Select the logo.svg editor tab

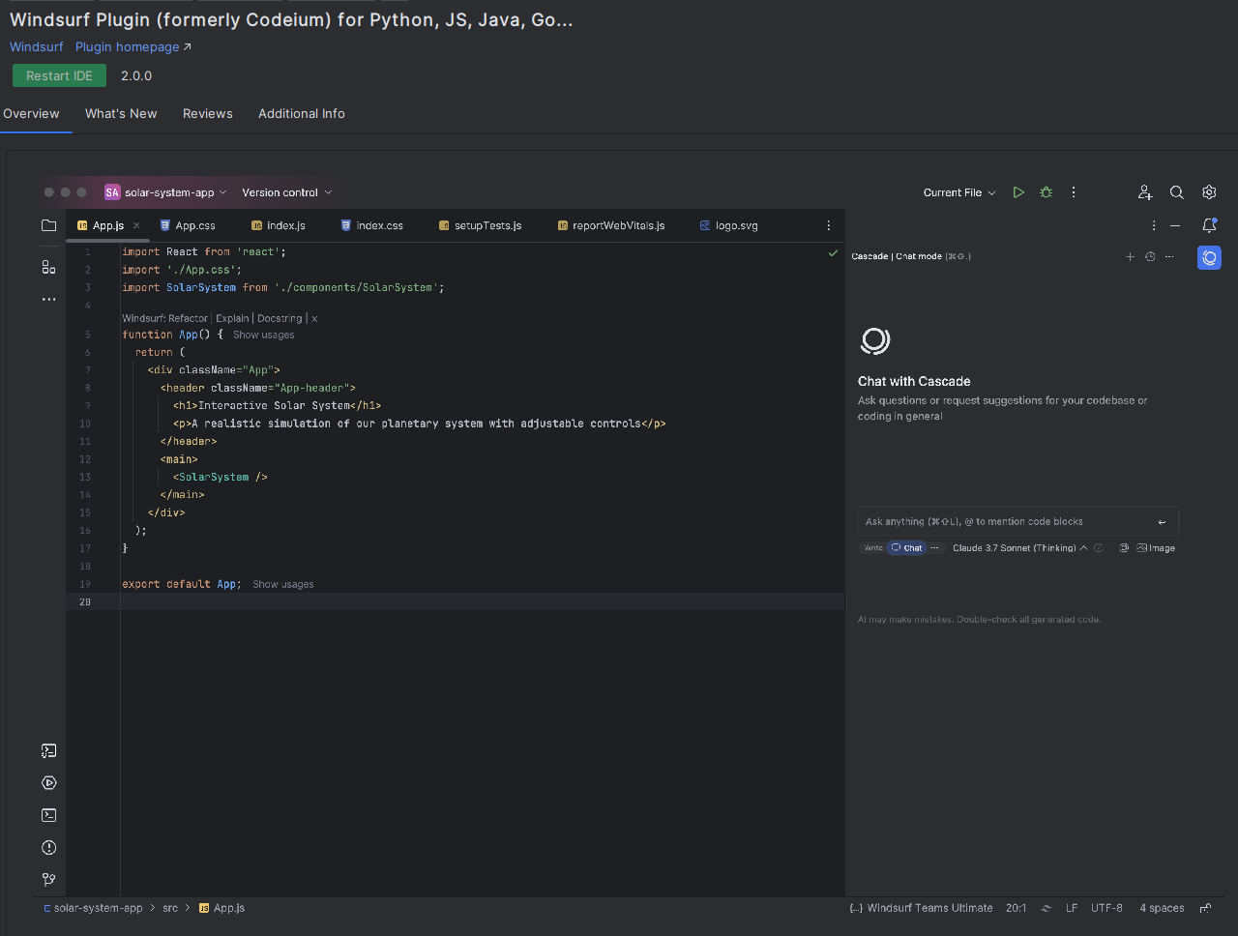(729, 225)
